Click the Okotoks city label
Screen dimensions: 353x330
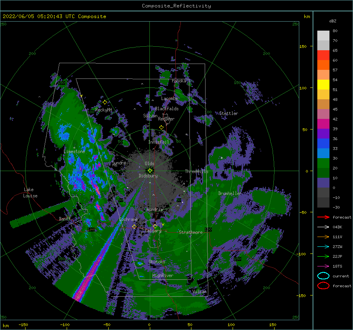(157, 262)
